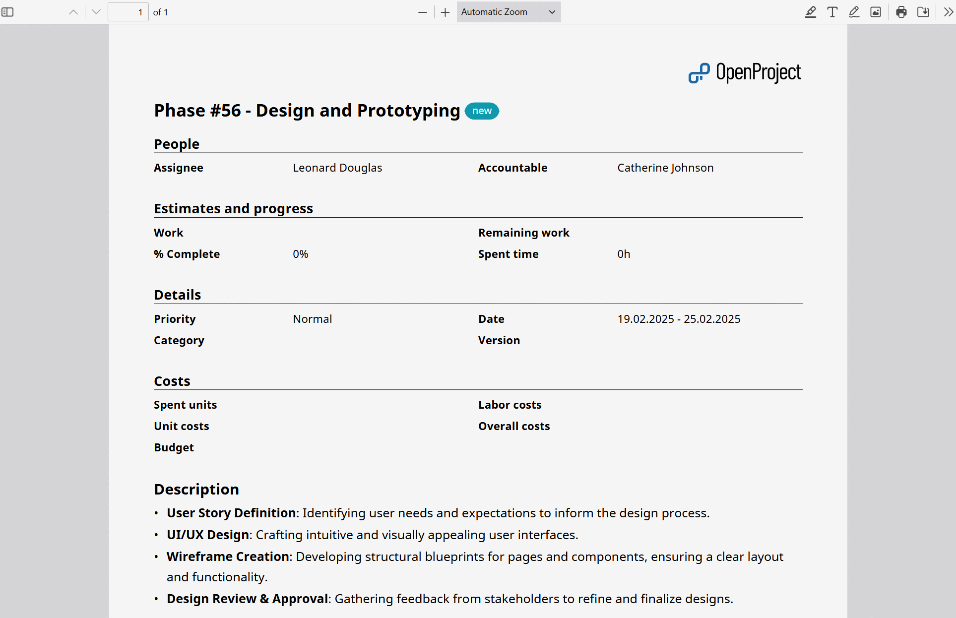Zoom out of the document

(422, 12)
